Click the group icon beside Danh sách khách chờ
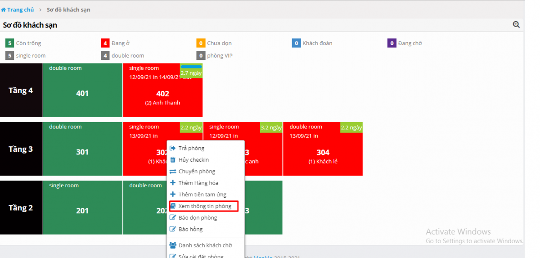The image size is (540, 258). pos(172,245)
